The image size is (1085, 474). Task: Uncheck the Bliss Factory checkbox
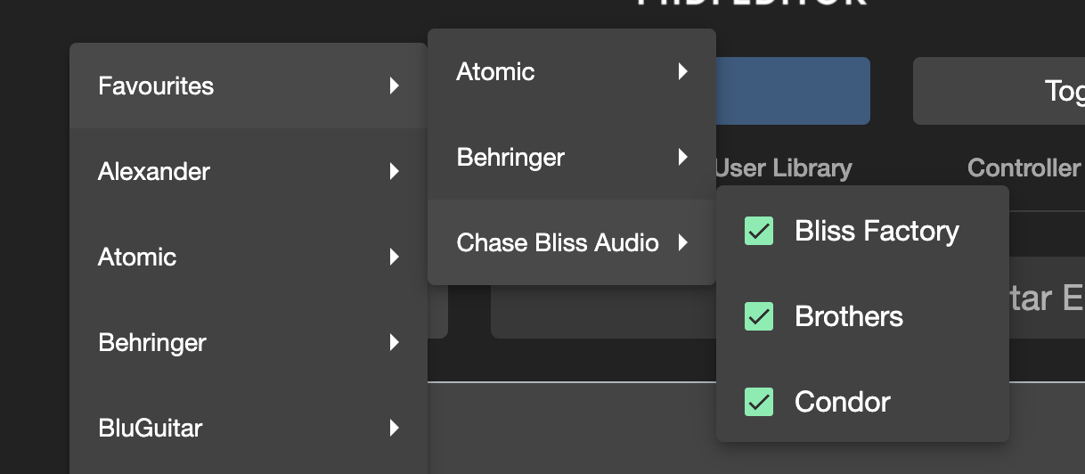click(x=759, y=232)
